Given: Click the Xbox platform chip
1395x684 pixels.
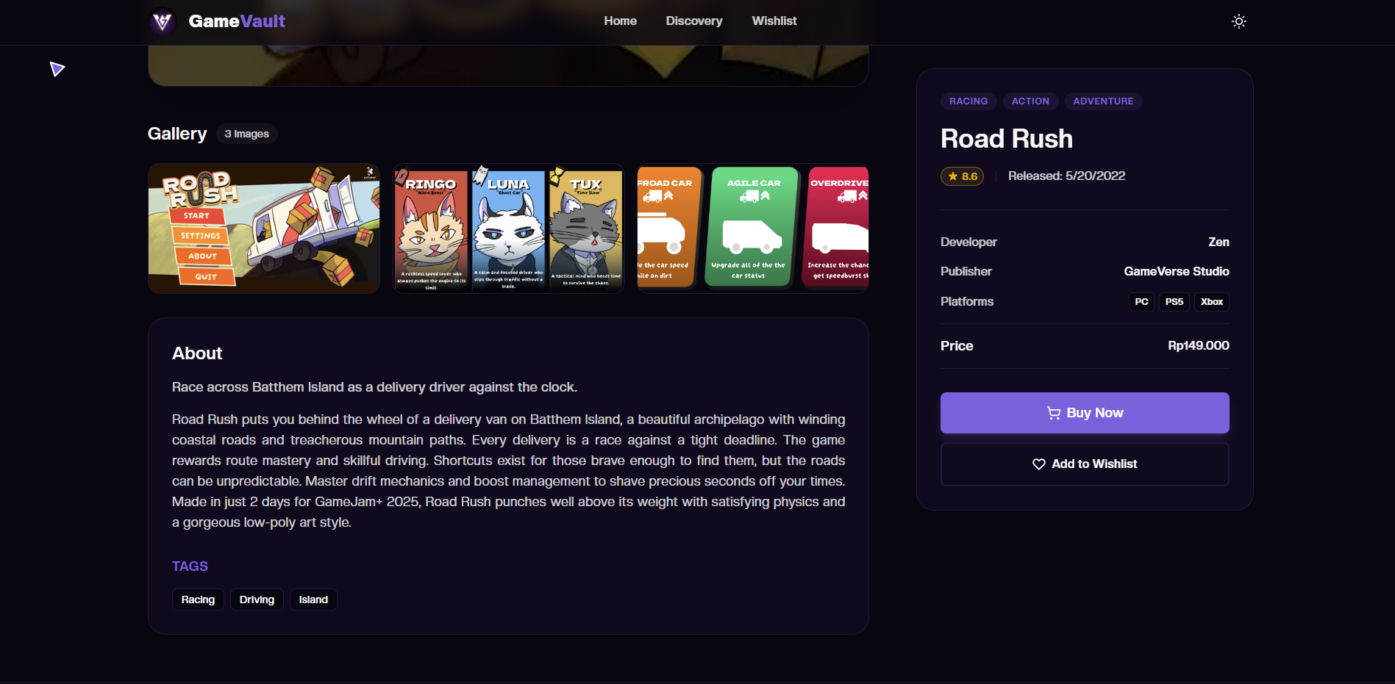Looking at the screenshot, I should pyautogui.click(x=1212, y=302).
